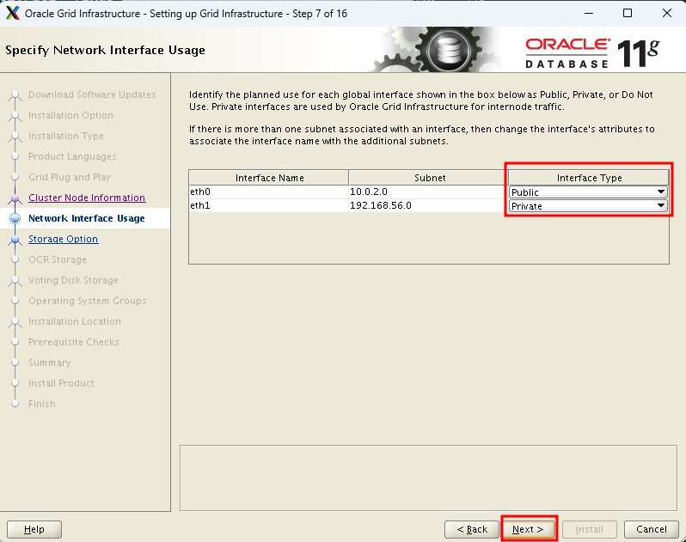Open Help for this step
686x542 pixels.
click(x=34, y=529)
